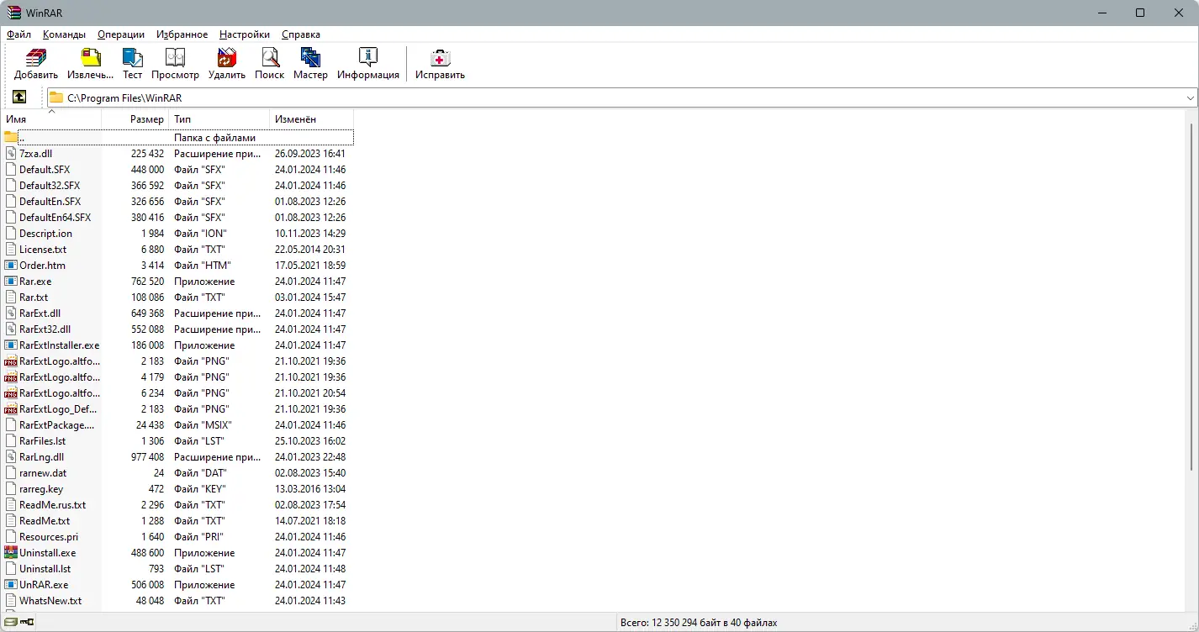Click the Исправить repair icon
The image size is (1199, 632).
pyautogui.click(x=440, y=57)
